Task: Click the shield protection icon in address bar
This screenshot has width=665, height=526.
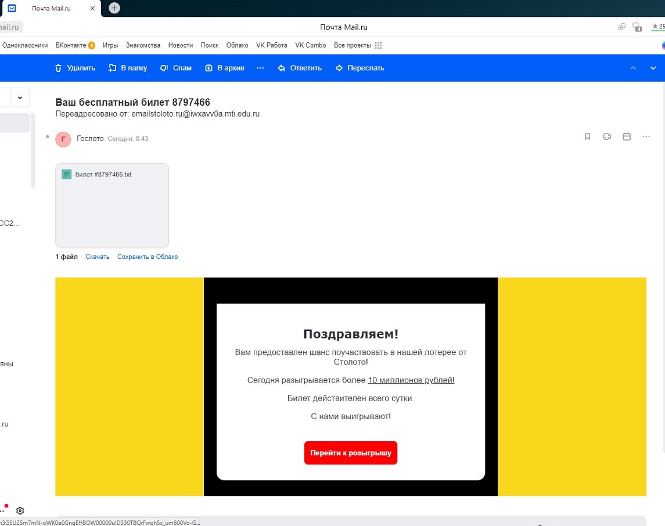Action: (x=637, y=27)
